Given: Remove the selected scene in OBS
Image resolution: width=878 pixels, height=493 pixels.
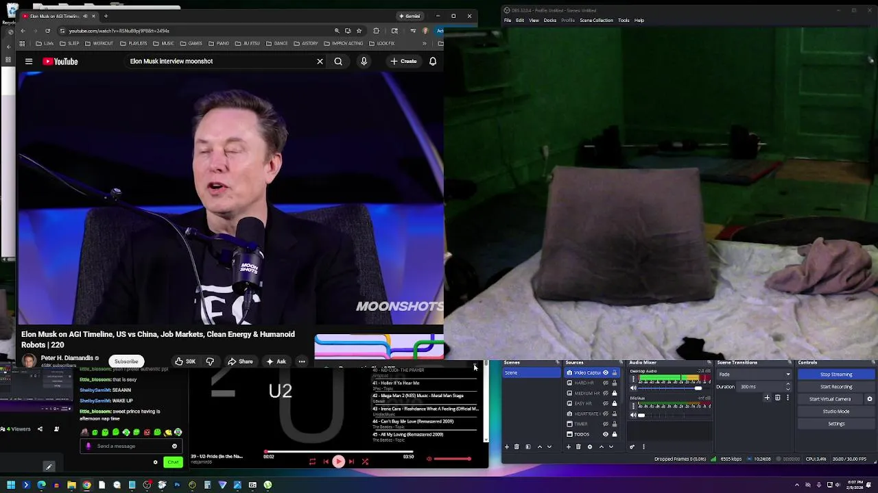Looking at the screenshot, I should tap(517, 446).
